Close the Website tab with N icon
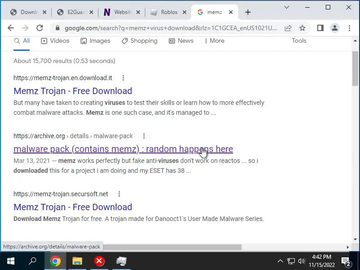Screen dimensions: 360x270 point(138,12)
